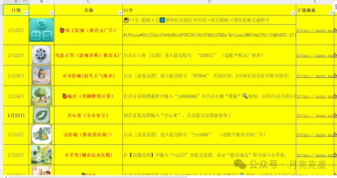Select the cell mentioning 输入“开心果”
The image size is (337, 178).
209,115
